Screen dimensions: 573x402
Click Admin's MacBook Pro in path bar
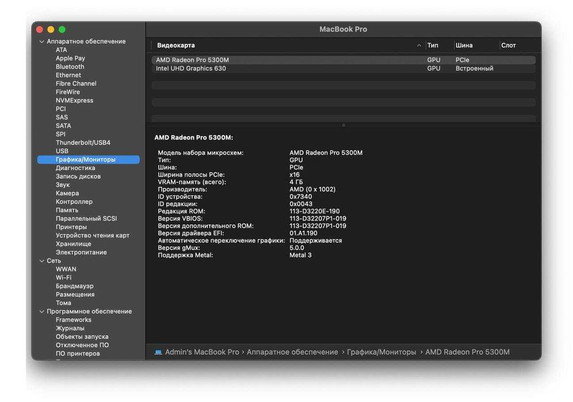202,352
